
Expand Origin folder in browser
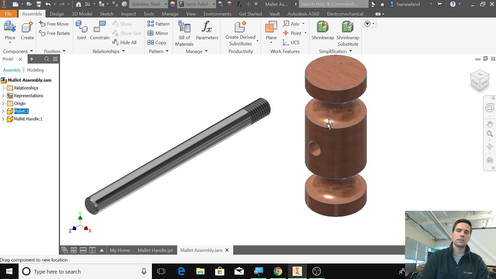(x=3, y=103)
